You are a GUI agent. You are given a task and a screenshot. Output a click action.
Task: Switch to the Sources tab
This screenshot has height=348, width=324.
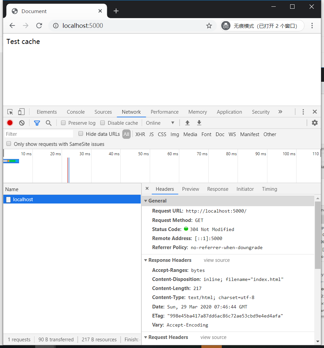coord(103,112)
